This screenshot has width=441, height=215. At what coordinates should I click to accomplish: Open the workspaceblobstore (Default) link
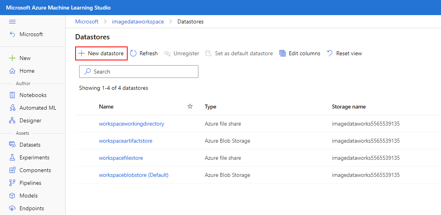tap(134, 175)
